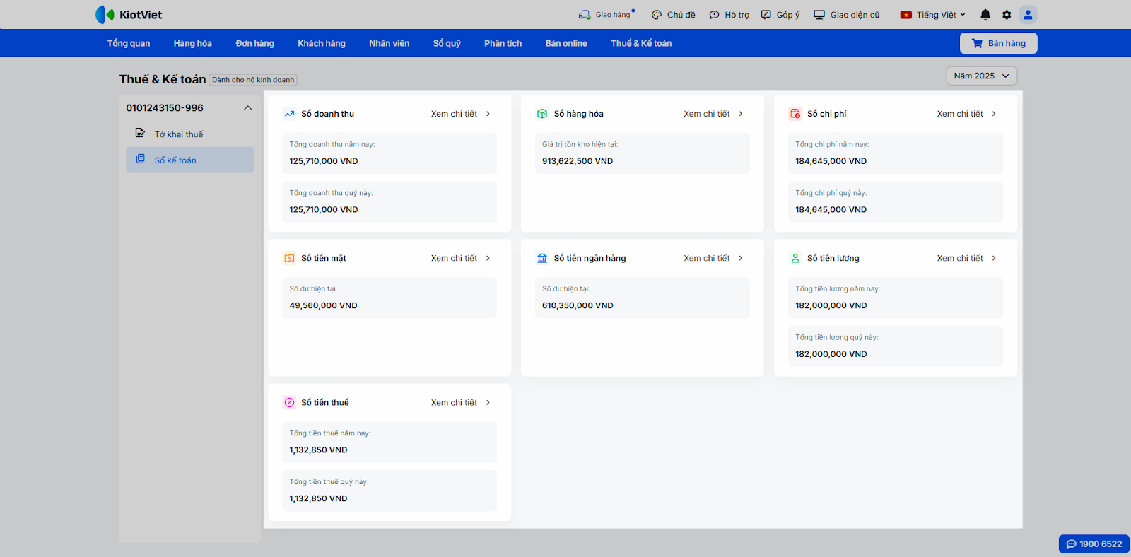The width and height of the screenshot is (1131, 557).
Task: Open the Hàng hóa menu
Action: tap(192, 43)
